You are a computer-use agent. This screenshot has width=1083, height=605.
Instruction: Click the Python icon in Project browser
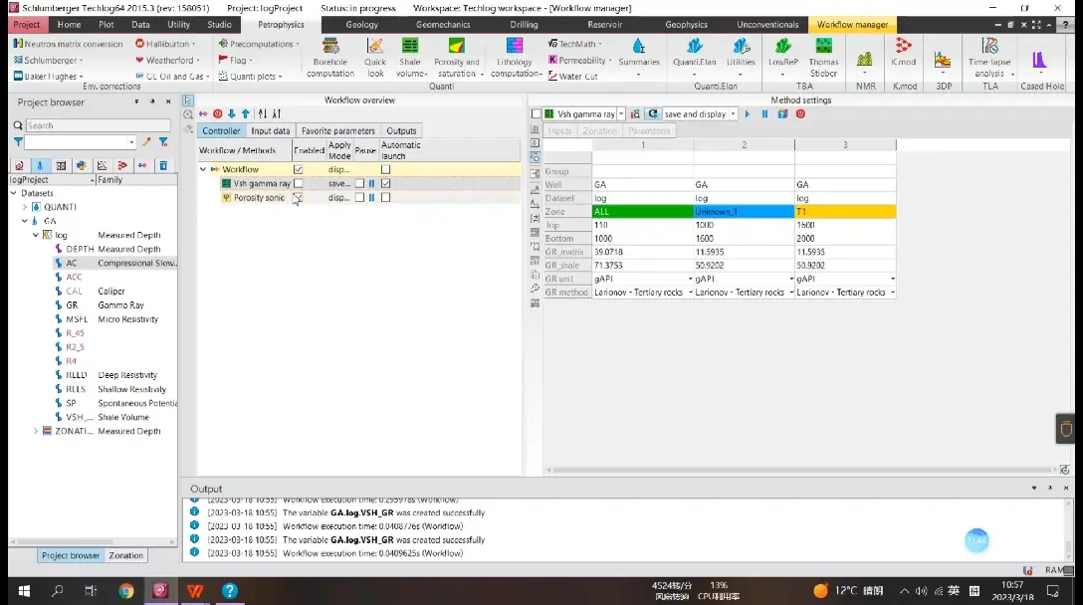point(82,166)
